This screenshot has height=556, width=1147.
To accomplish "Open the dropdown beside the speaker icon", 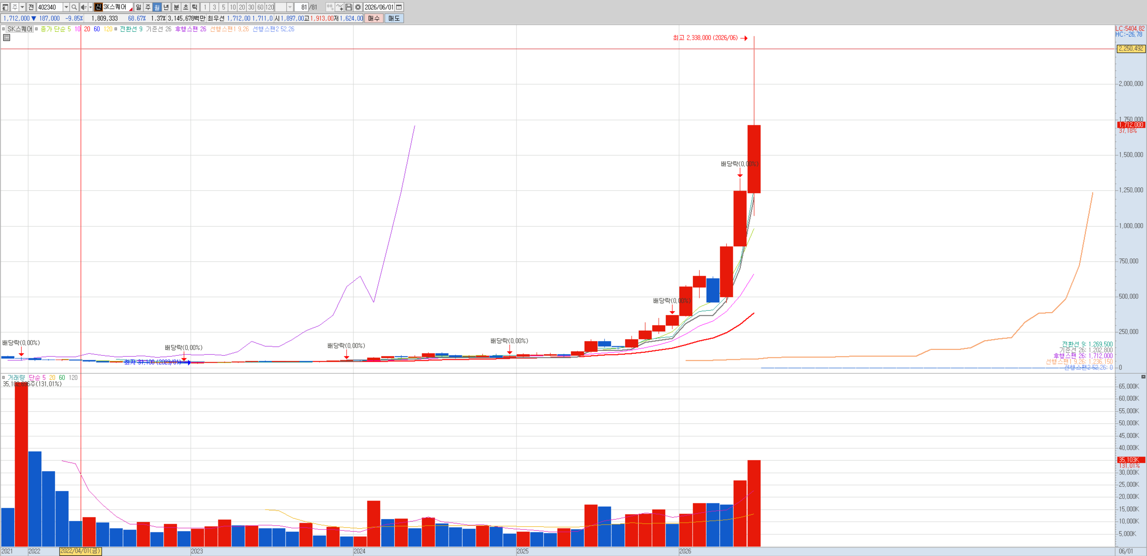I will (90, 7).
